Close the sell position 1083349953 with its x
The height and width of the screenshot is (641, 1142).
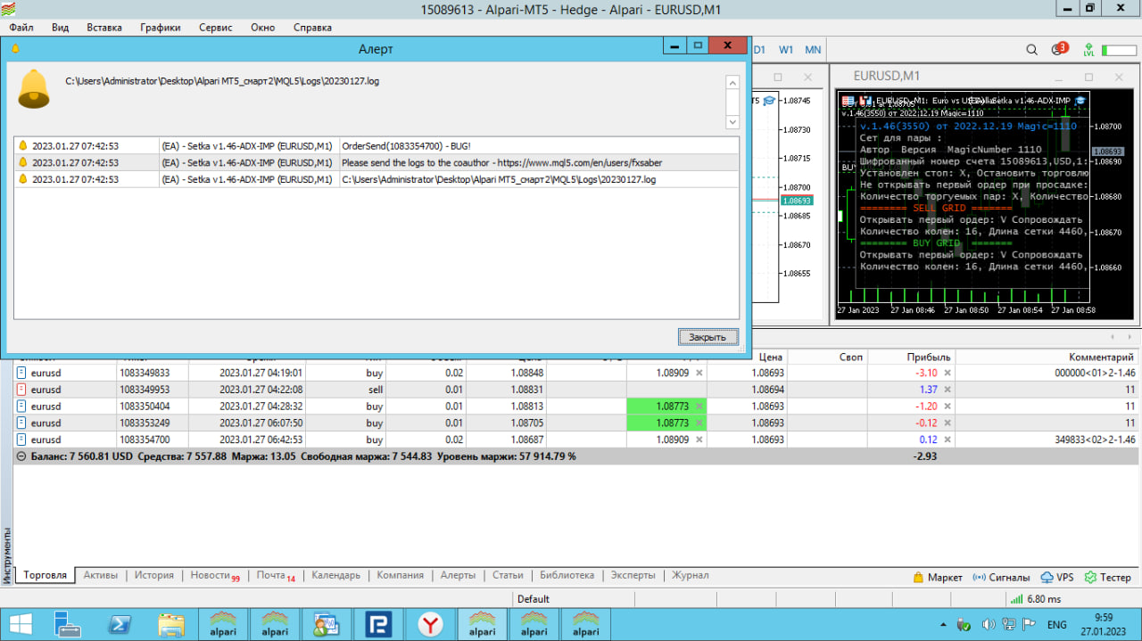coord(948,390)
